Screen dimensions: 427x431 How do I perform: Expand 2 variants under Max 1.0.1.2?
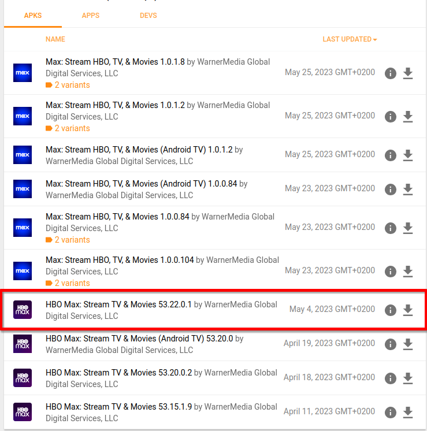pyautogui.click(x=68, y=128)
